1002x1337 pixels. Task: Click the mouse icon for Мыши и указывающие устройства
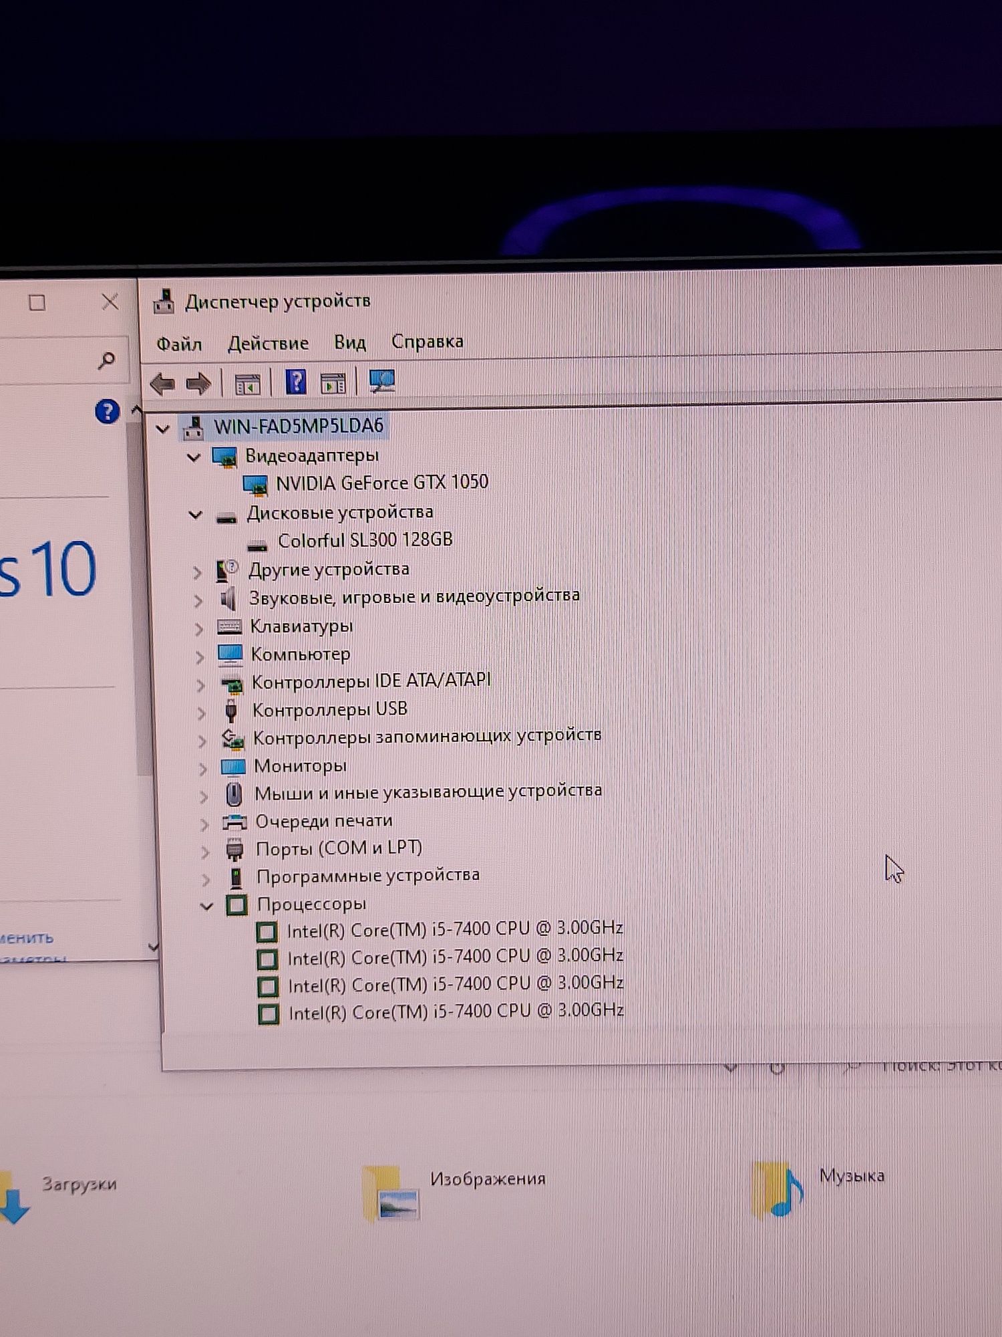(233, 795)
